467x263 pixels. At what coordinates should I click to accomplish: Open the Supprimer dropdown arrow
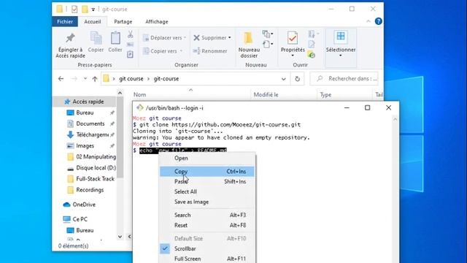pyautogui.click(x=230, y=37)
